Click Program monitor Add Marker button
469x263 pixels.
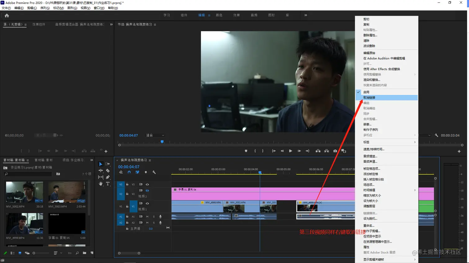[x=246, y=151]
